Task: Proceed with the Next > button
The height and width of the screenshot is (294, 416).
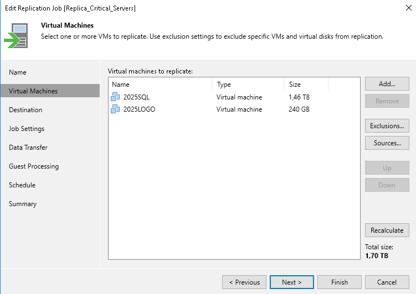Action: pos(292,282)
